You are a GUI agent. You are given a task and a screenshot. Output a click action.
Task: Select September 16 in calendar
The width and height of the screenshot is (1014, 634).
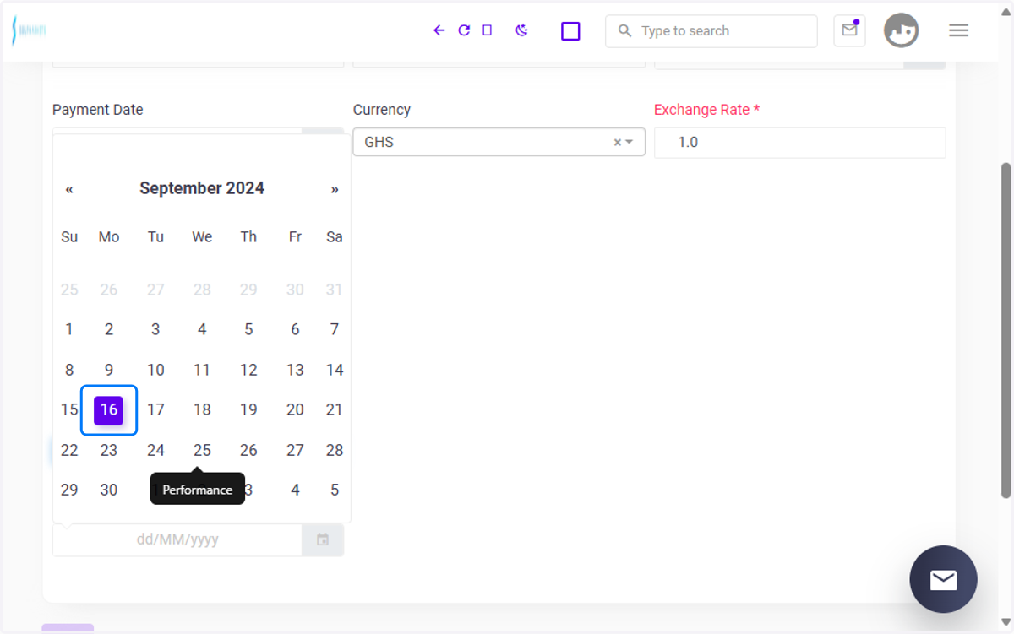(109, 410)
